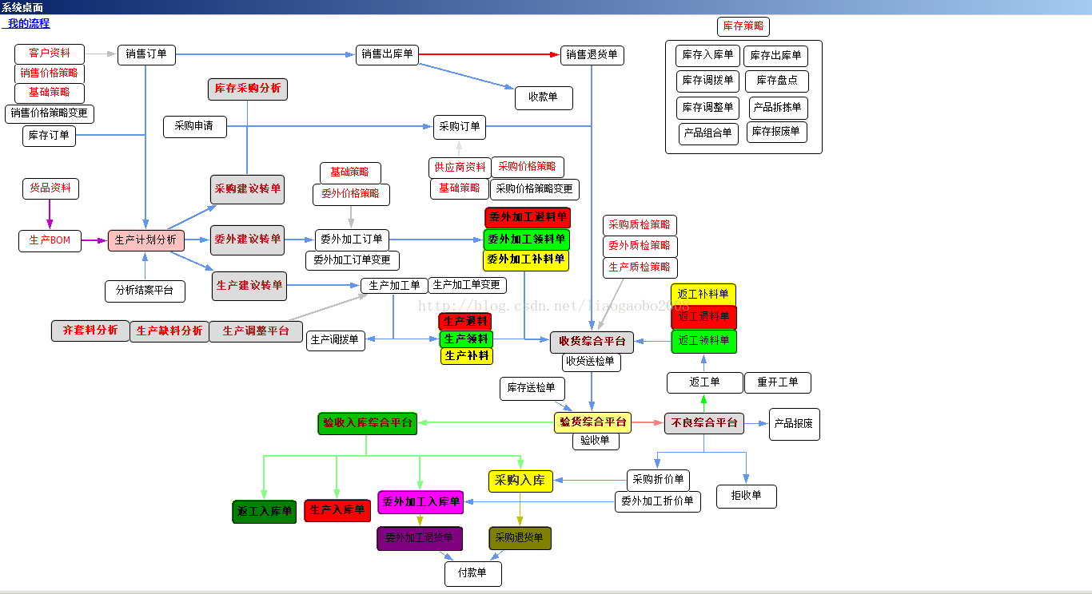Open the 生产缺料分析 node

click(x=169, y=331)
